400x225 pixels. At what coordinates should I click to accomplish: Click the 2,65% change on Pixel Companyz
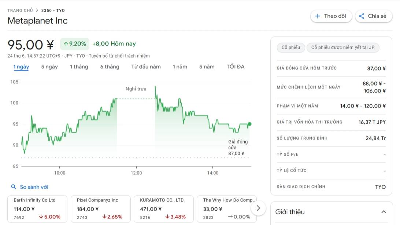(x=112, y=217)
